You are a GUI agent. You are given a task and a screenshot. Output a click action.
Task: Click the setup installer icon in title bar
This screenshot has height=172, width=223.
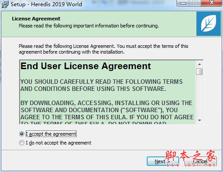(x=5, y=4)
